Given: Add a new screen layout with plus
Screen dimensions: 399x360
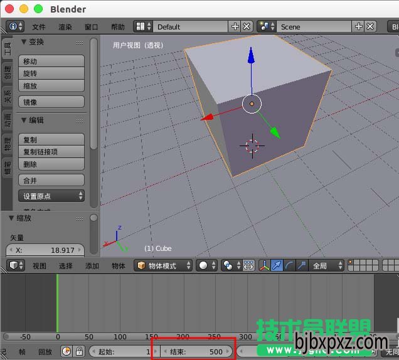Looking at the screenshot, I should 235,26.
